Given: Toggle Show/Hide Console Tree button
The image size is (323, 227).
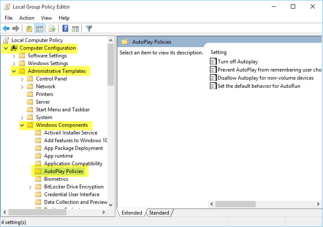Looking at the screenshot, I should point(39,29).
